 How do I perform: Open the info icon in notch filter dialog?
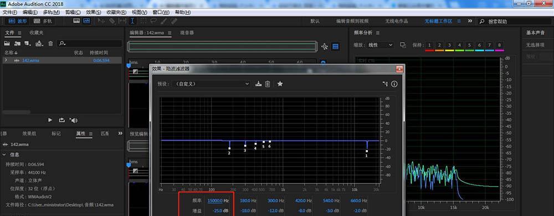[394, 84]
